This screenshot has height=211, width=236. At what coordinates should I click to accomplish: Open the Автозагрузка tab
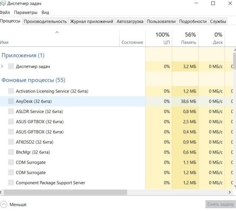130,22
